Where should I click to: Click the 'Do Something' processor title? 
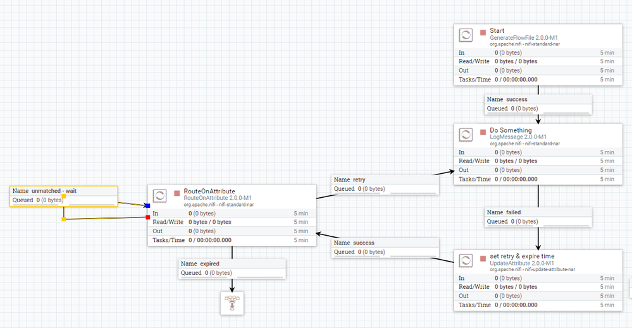511,130
